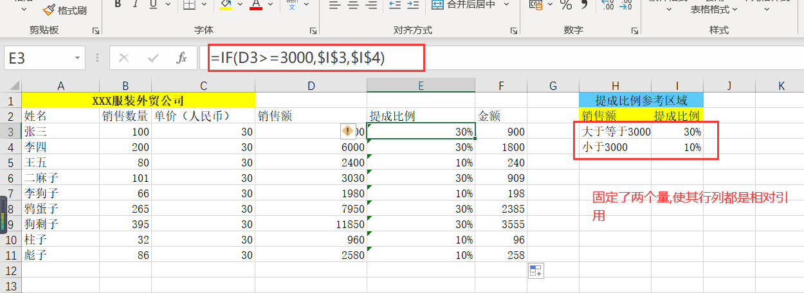Select the cell 提成比例参考区域
Image resolution: width=804 pixels, height=293 pixels.
641,100
